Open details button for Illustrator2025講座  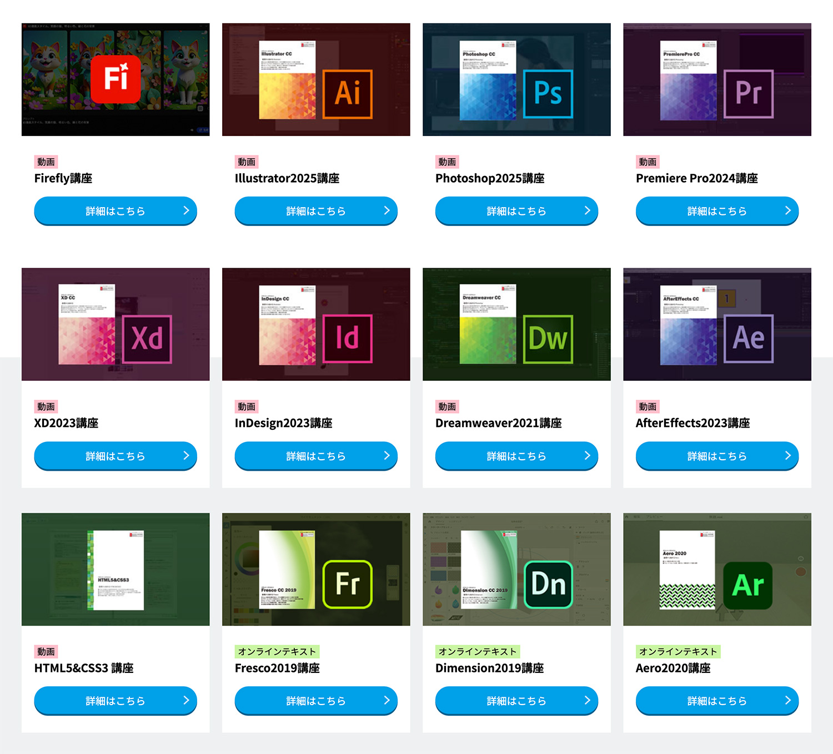coord(316,211)
